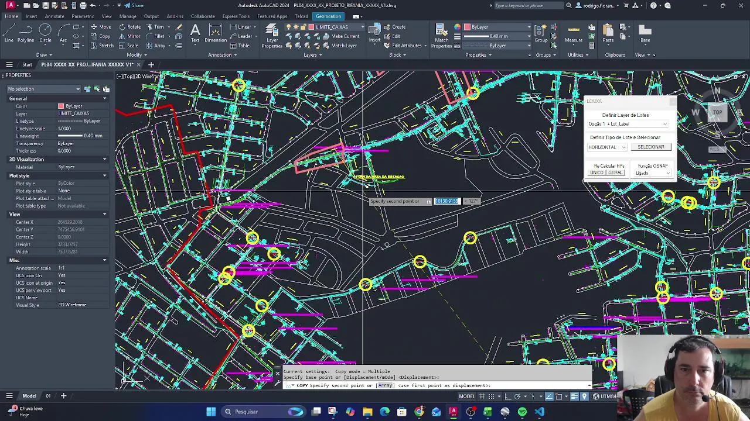This screenshot has width=750, height=421.
Task: Click the coordinate input field near cursor
Action: tap(446, 201)
